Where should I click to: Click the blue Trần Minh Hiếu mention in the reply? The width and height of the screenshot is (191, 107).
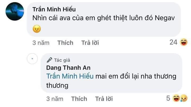[x=70, y=76]
